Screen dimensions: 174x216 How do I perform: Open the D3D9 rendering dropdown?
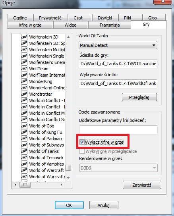[x=118, y=168]
